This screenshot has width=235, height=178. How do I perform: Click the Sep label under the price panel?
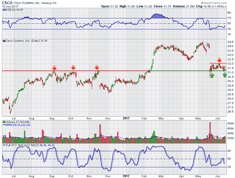(52, 118)
